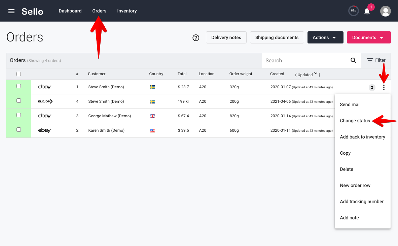Image resolution: width=398 pixels, height=246 pixels.
Task: Choose New order row
Action: pos(362,186)
